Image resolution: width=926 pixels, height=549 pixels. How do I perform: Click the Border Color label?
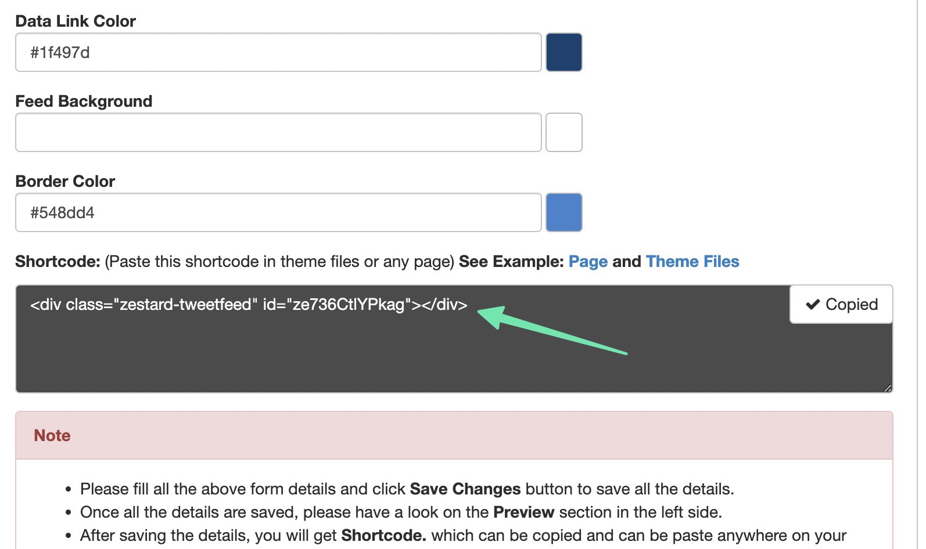coord(65,182)
